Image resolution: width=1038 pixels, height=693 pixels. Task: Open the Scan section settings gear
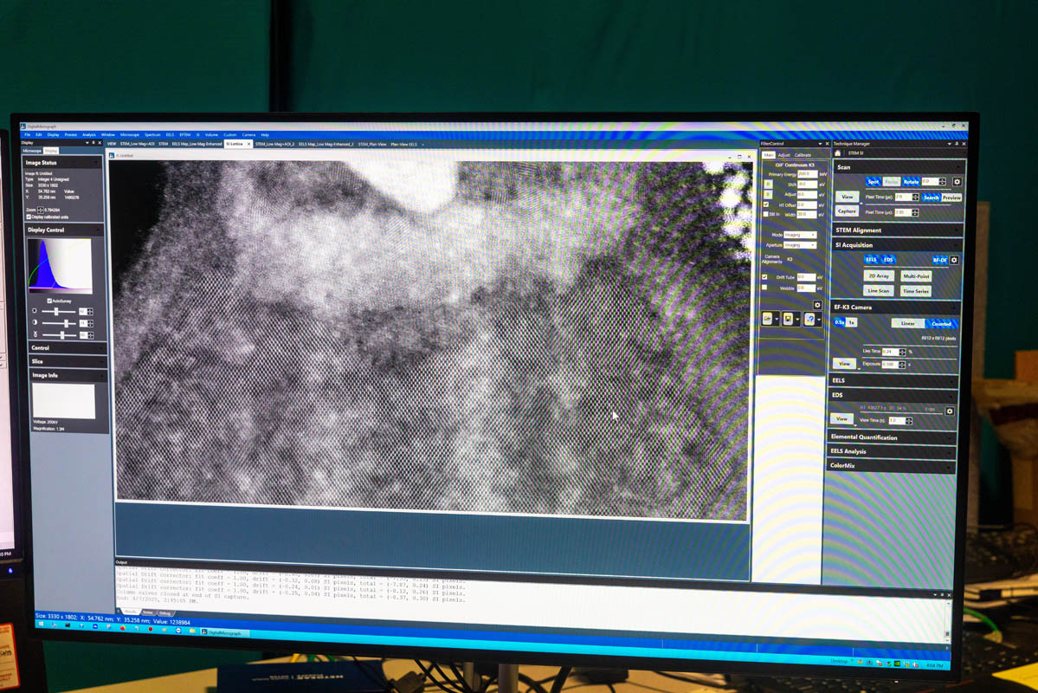point(957,182)
